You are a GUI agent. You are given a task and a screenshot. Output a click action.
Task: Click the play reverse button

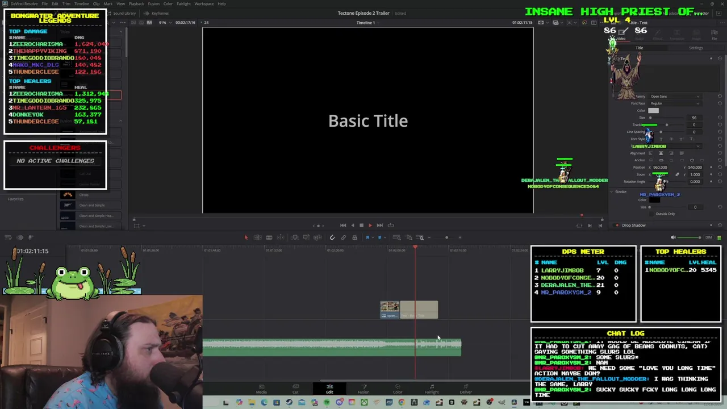tap(352, 226)
